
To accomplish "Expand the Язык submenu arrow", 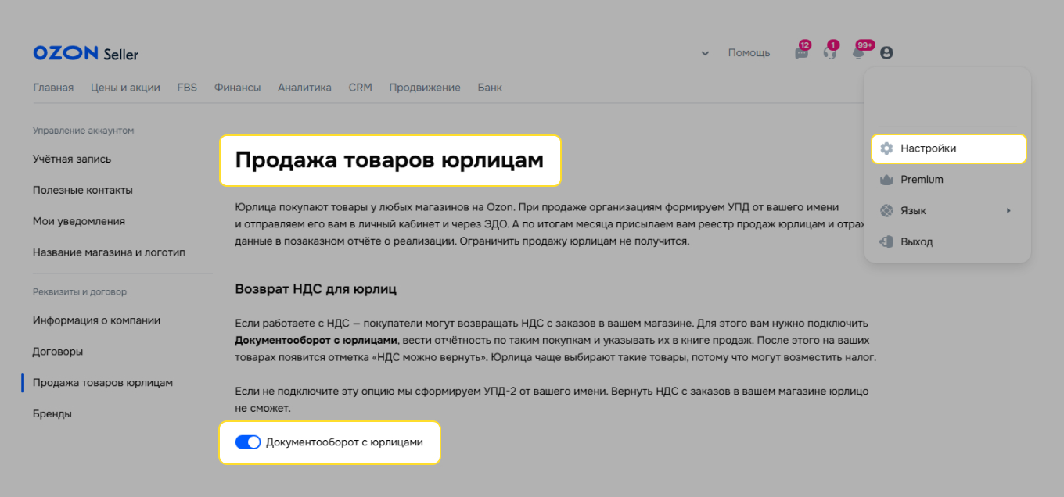I will click(1008, 210).
